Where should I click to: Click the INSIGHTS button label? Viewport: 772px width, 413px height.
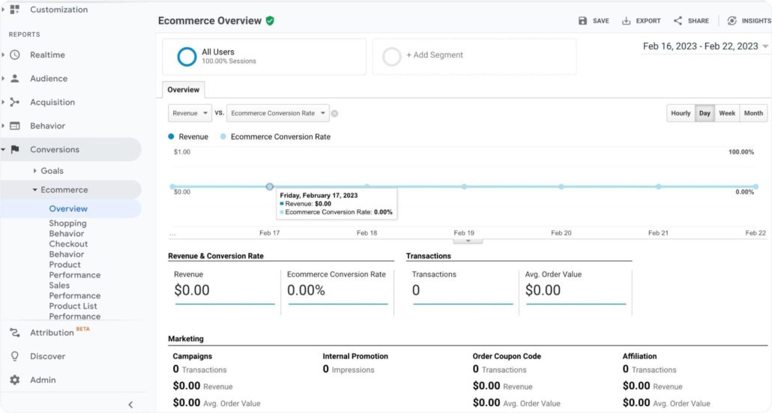(x=756, y=21)
